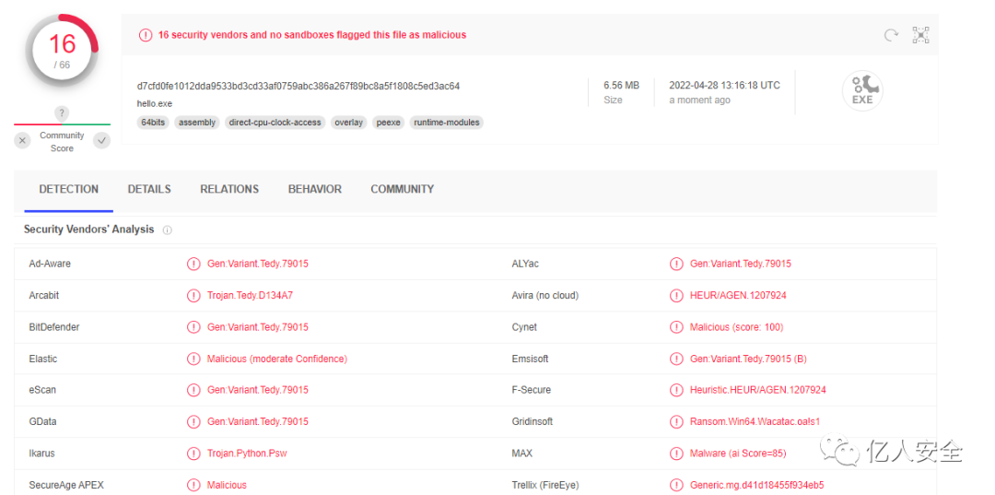Click Malicious (moderate Confidence) result
This screenshot has height=495, width=995.
277,359
